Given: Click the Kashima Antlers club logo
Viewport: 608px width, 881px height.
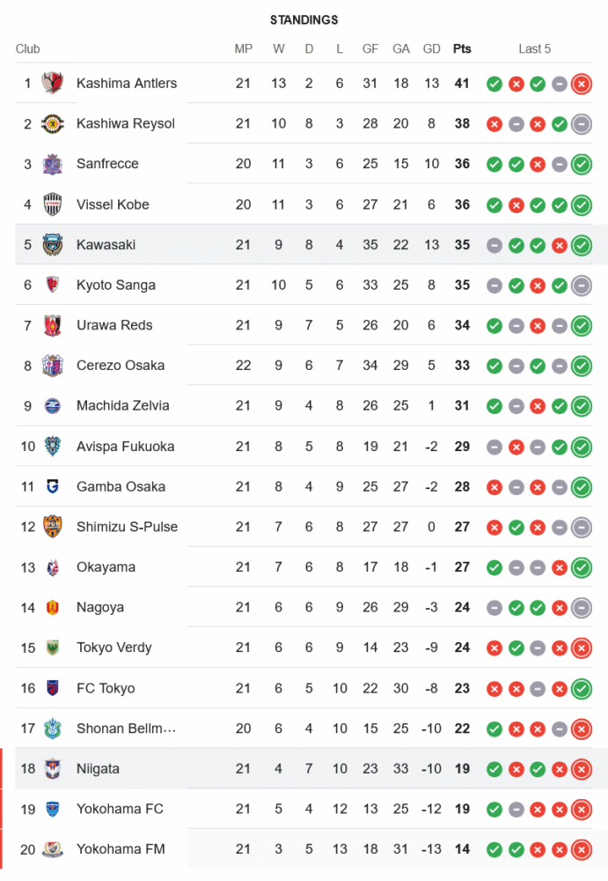Looking at the screenshot, I should point(53,84).
